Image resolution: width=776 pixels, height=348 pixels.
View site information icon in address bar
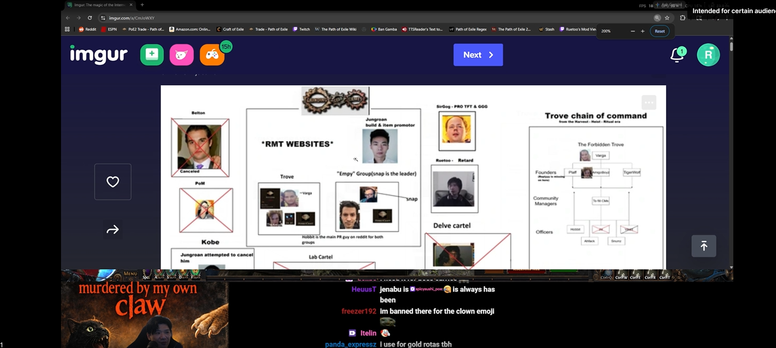pos(103,18)
